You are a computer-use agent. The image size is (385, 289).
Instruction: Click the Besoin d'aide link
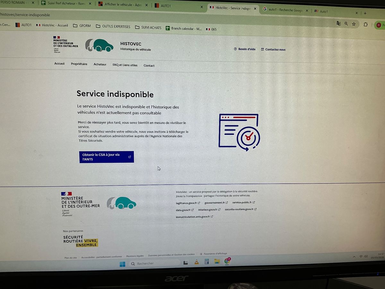click(245, 49)
